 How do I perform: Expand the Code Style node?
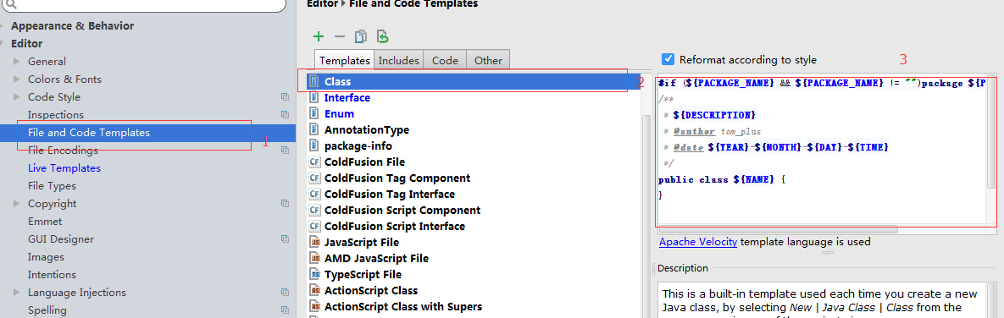pos(17,97)
